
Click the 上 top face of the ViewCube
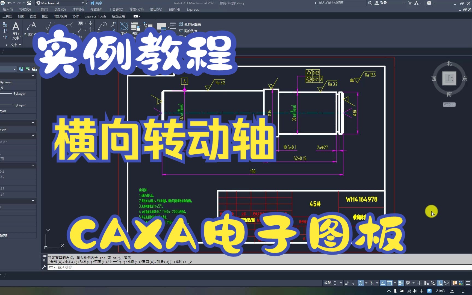point(449,78)
